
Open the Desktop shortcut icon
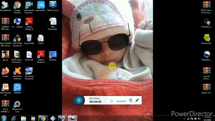53,56
